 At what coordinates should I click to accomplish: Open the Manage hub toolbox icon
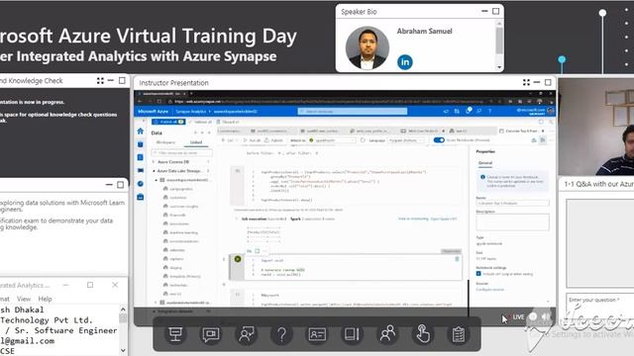[141, 197]
